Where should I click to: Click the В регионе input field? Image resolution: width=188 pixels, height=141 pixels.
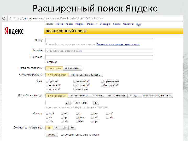(99, 57)
